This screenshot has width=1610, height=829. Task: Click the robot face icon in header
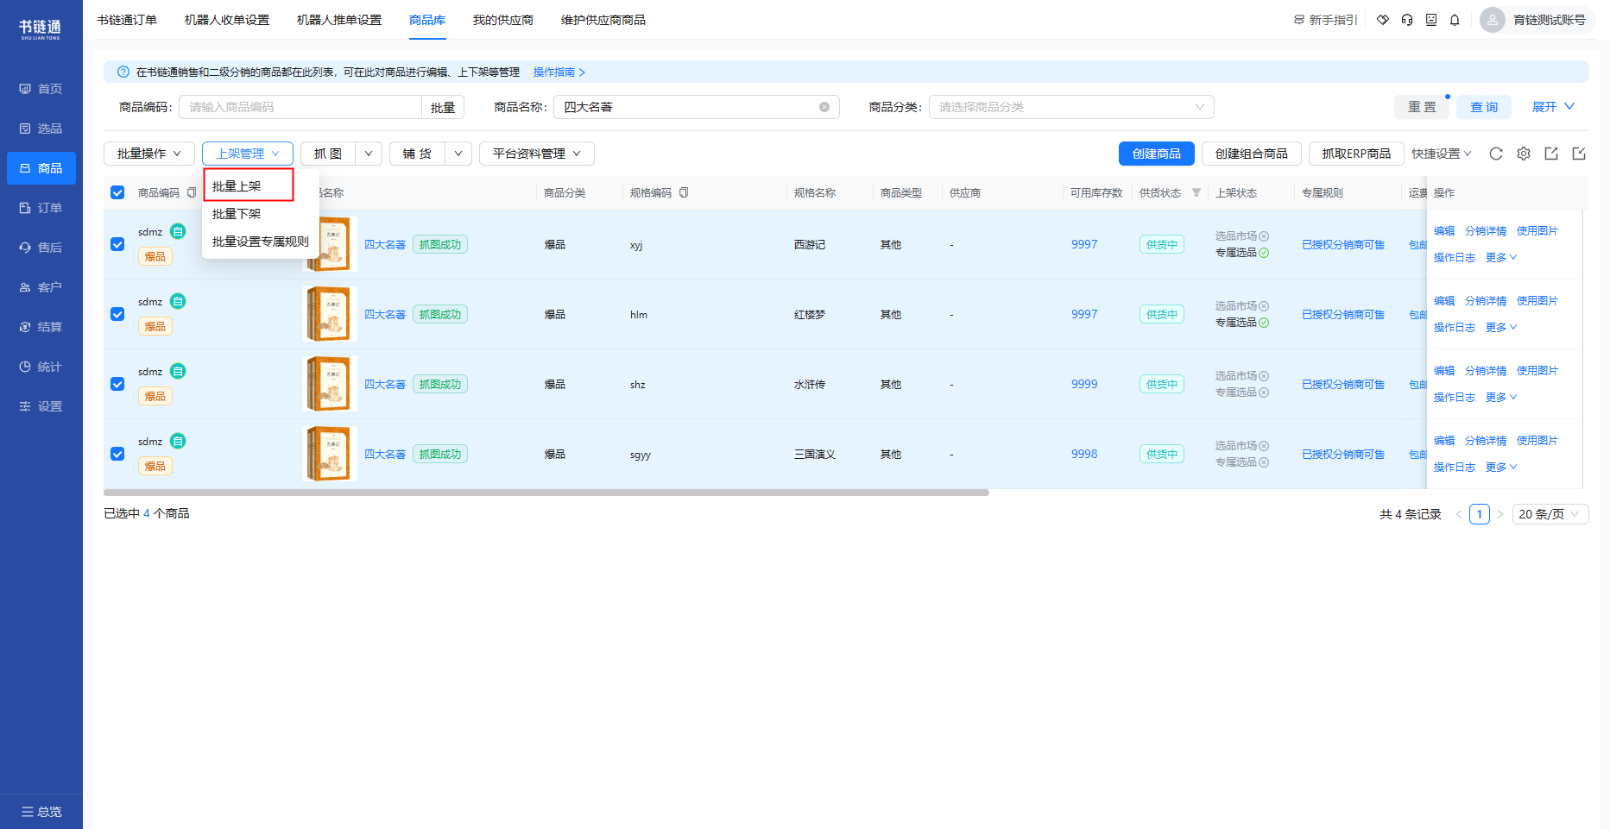pyautogui.click(x=1431, y=20)
